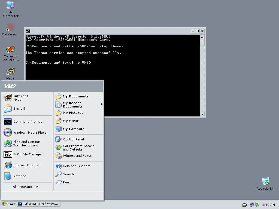Click the keyboard icon in system tray
The image size is (279, 209).
(244, 205)
